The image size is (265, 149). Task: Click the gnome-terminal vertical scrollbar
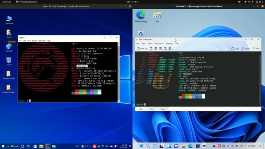pyautogui.click(x=118, y=72)
